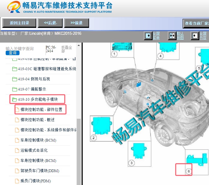Click the 419-03C tree row text
This screenshot has height=185, width=209.
pyautogui.click(x=47, y=69)
